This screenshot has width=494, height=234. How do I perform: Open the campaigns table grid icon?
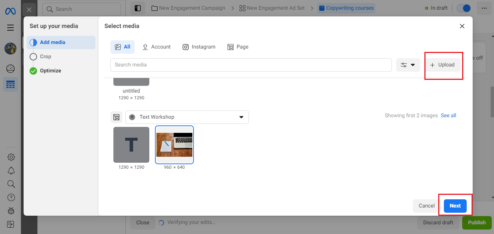(10, 85)
